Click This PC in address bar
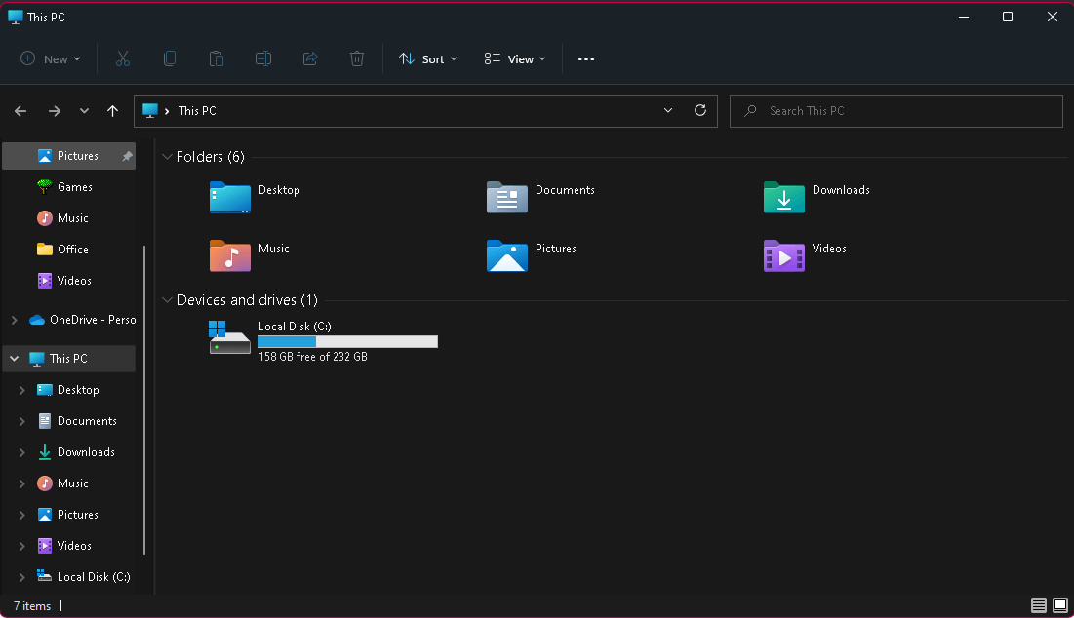Viewport: 1074px width, 618px height. 197,111
